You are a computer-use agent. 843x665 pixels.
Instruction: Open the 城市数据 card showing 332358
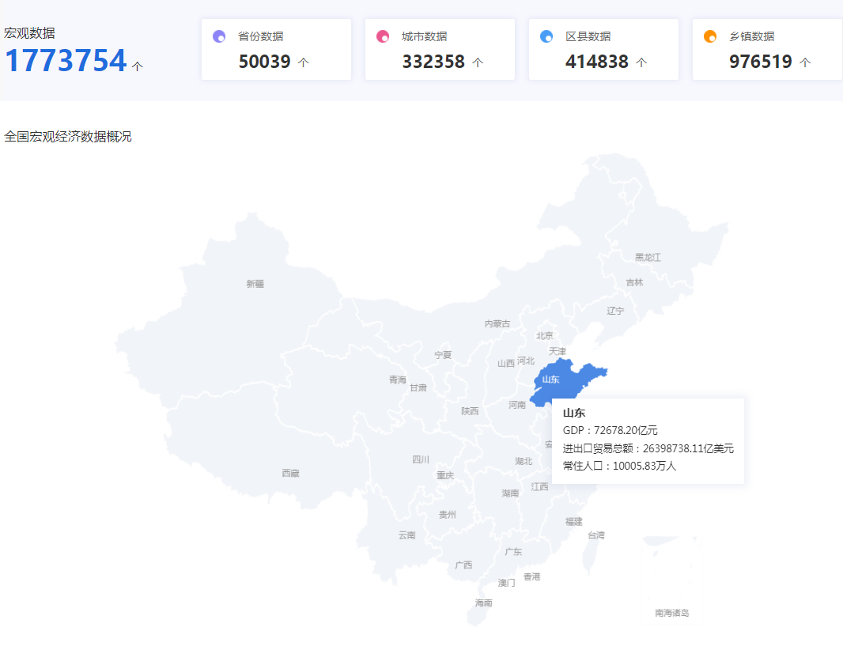[440, 49]
